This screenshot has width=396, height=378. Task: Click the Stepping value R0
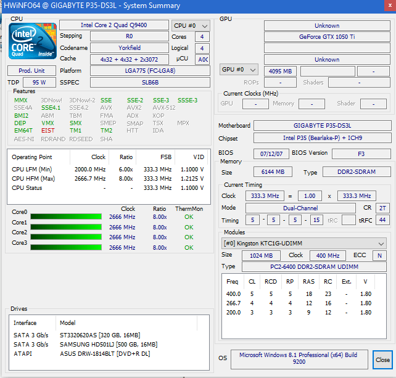click(130, 36)
